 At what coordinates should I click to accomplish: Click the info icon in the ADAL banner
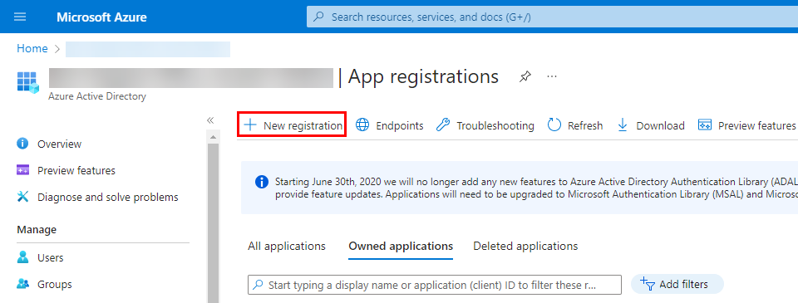coord(262,182)
